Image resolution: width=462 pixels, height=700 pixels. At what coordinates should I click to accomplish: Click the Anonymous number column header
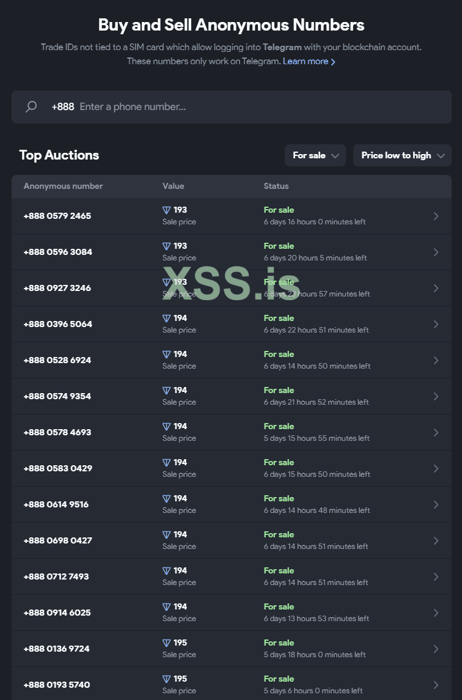(x=63, y=186)
